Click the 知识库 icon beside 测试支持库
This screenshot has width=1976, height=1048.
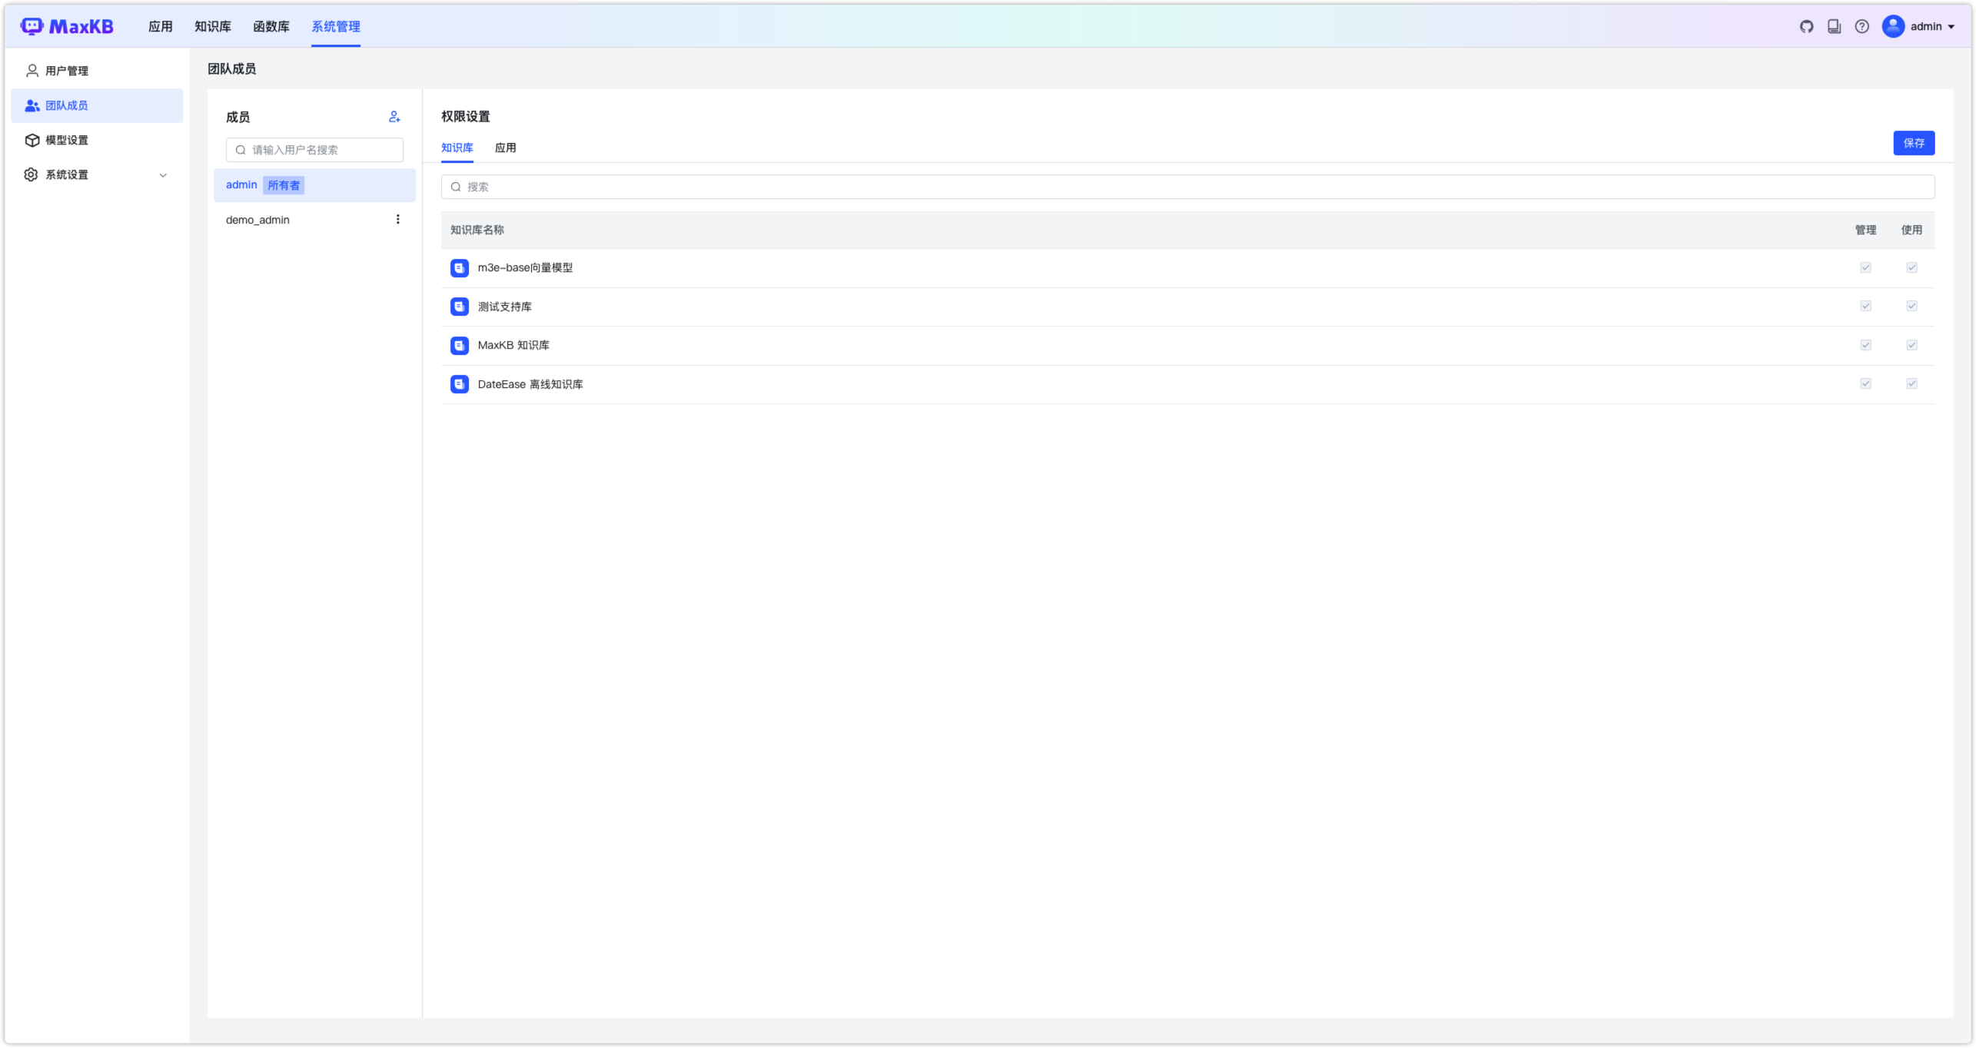459,306
